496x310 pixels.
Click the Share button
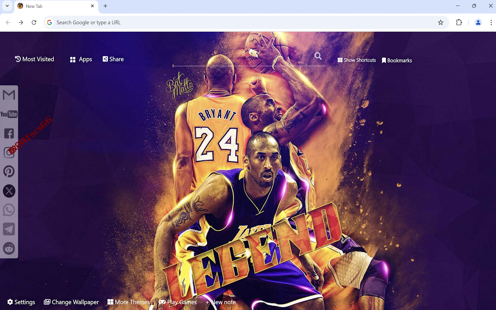click(113, 59)
